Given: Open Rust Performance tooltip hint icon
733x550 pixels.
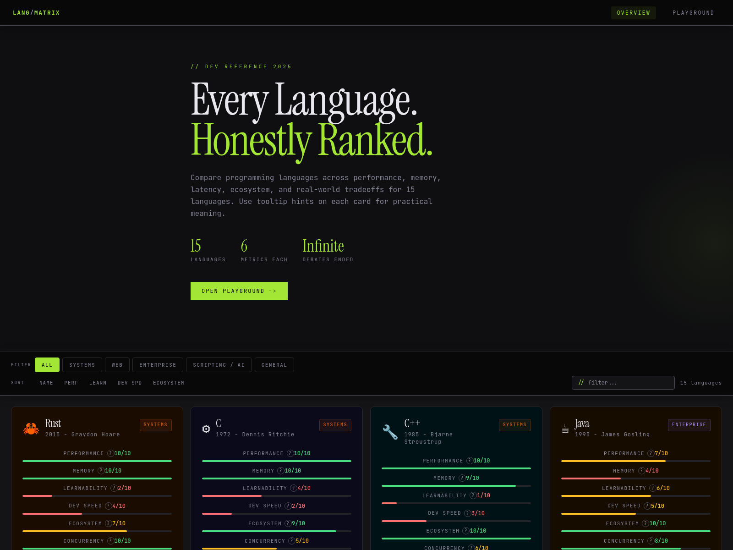Looking at the screenshot, I should click(x=110, y=453).
